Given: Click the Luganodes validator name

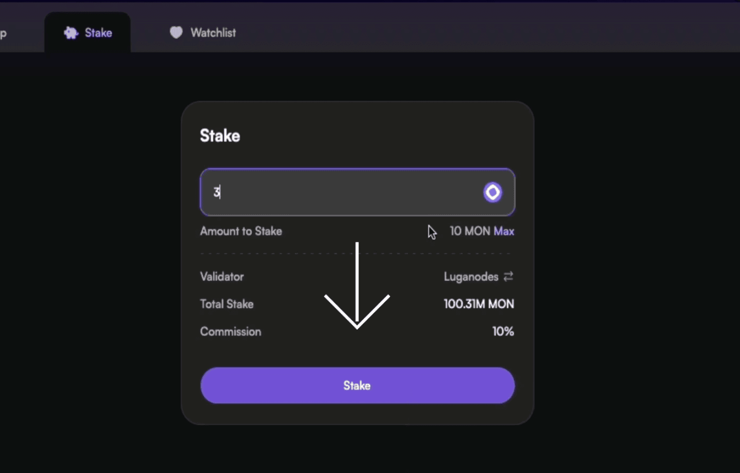Looking at the screenshot, I should (x=471, y=276).
